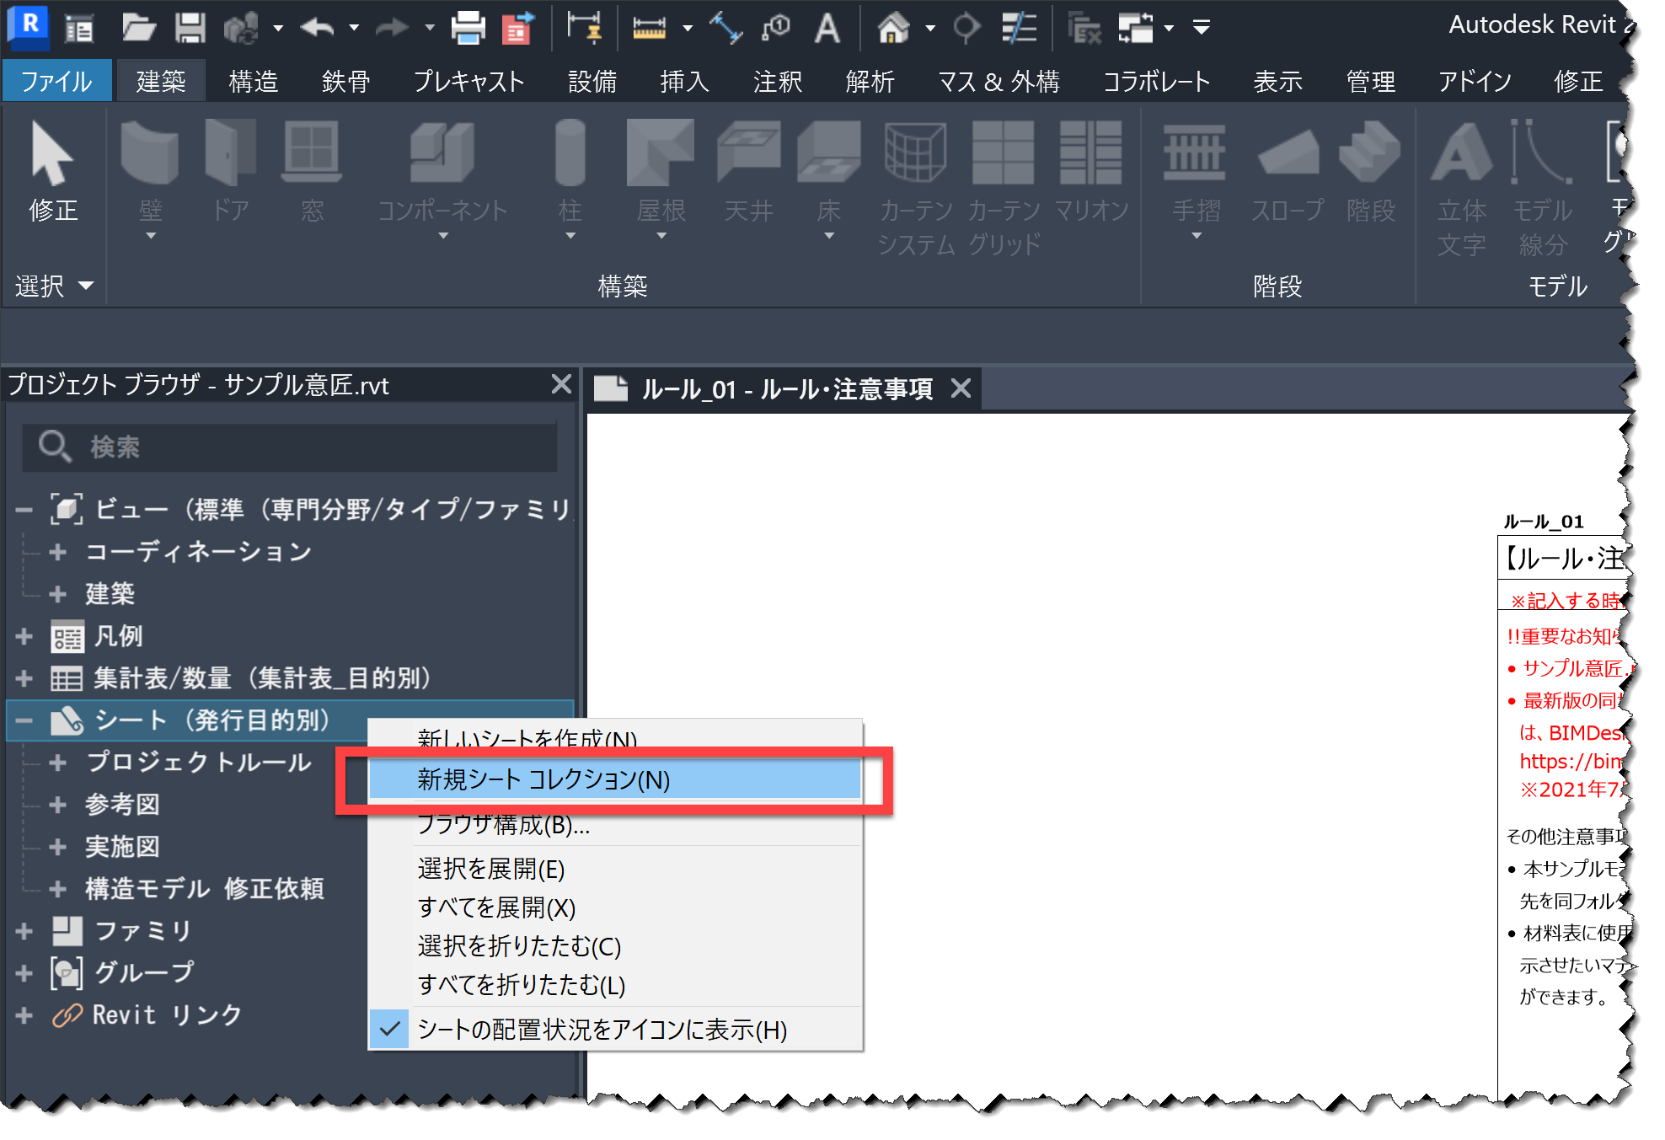Viewport: 1665px width, 1140px height.
Task: Select the 実施図 tree item
Action: coord(122,847)
